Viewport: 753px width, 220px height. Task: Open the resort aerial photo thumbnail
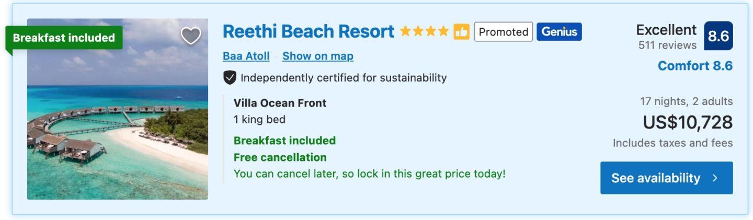(x=118, y=109)
